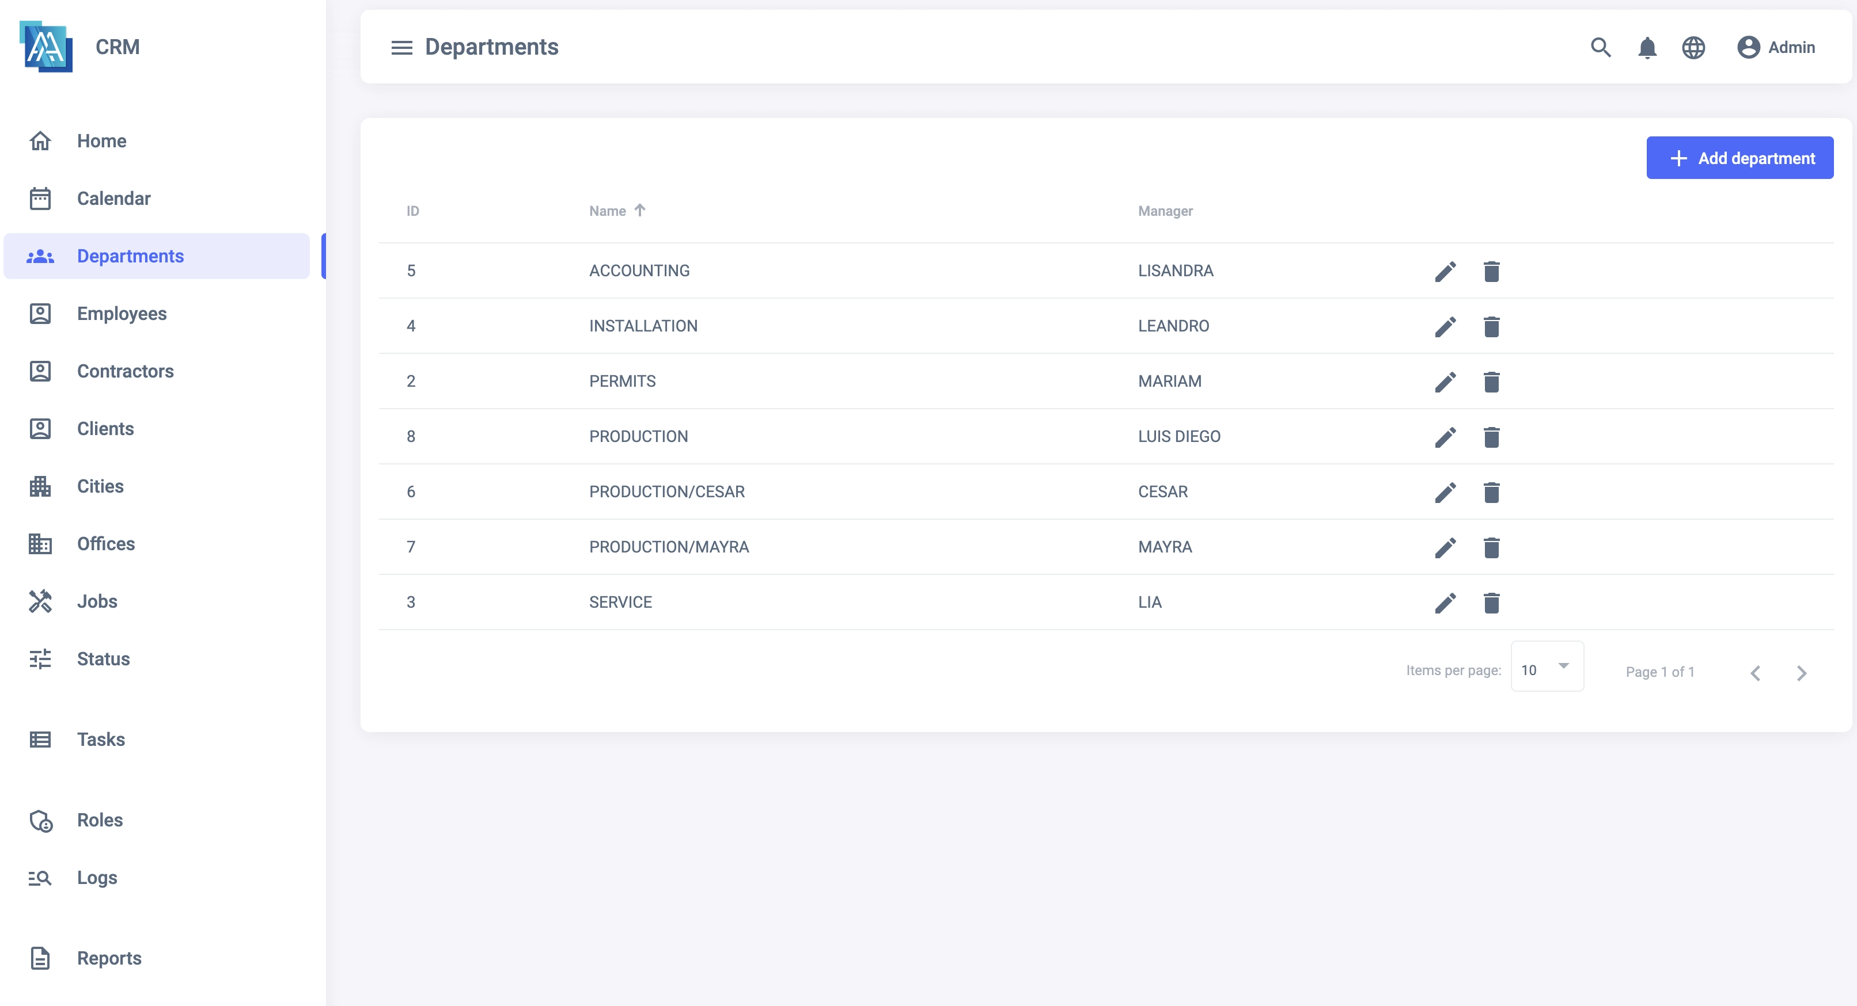Delete the INSTALLATION department

coord(1491,326)
